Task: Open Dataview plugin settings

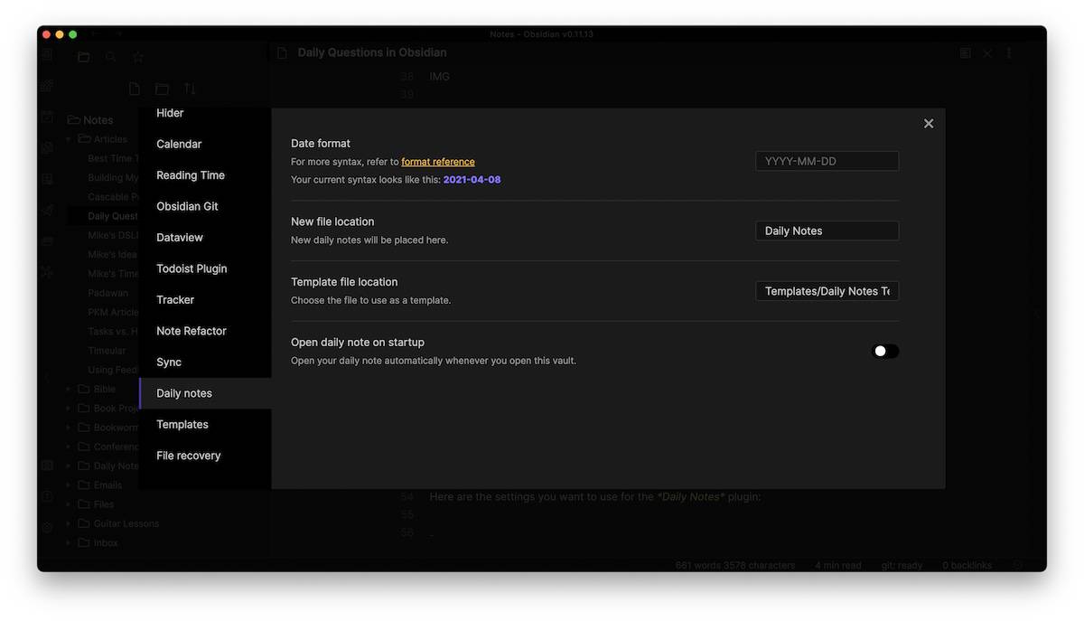Action: point(205,238)
